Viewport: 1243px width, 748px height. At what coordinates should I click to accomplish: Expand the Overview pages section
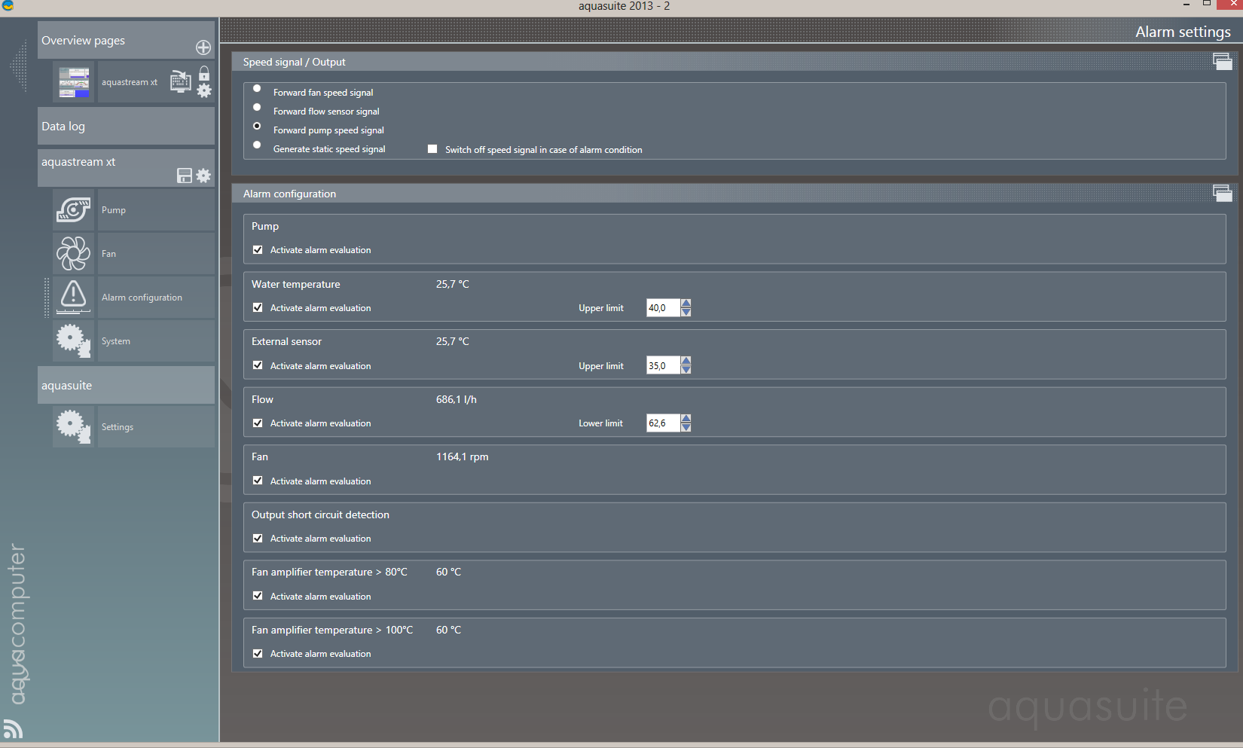[x=126, y=40]
